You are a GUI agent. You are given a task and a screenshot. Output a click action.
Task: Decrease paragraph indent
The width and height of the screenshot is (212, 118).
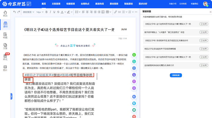(x=95, y=12)
